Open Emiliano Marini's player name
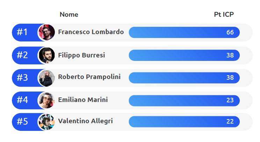 [83, 100]
